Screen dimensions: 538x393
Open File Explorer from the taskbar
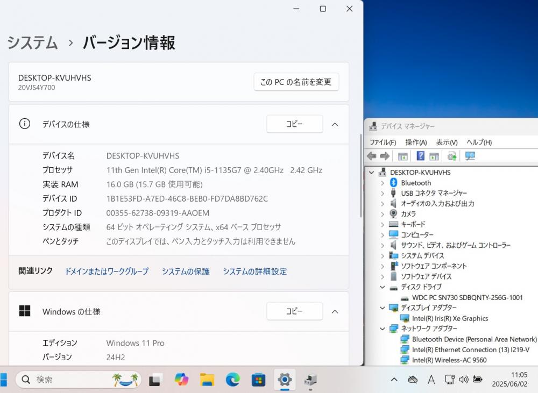tap(207, 380)
